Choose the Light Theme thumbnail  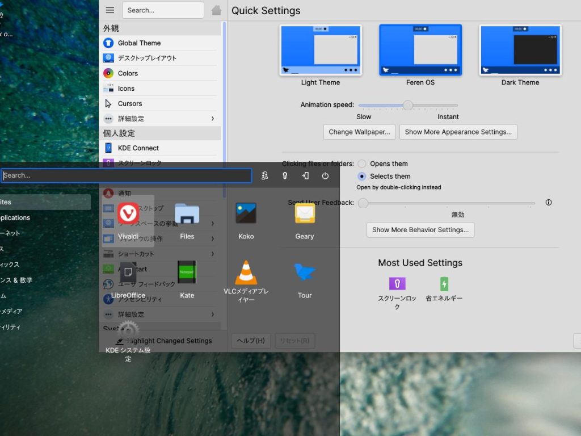tap(321, 50)
